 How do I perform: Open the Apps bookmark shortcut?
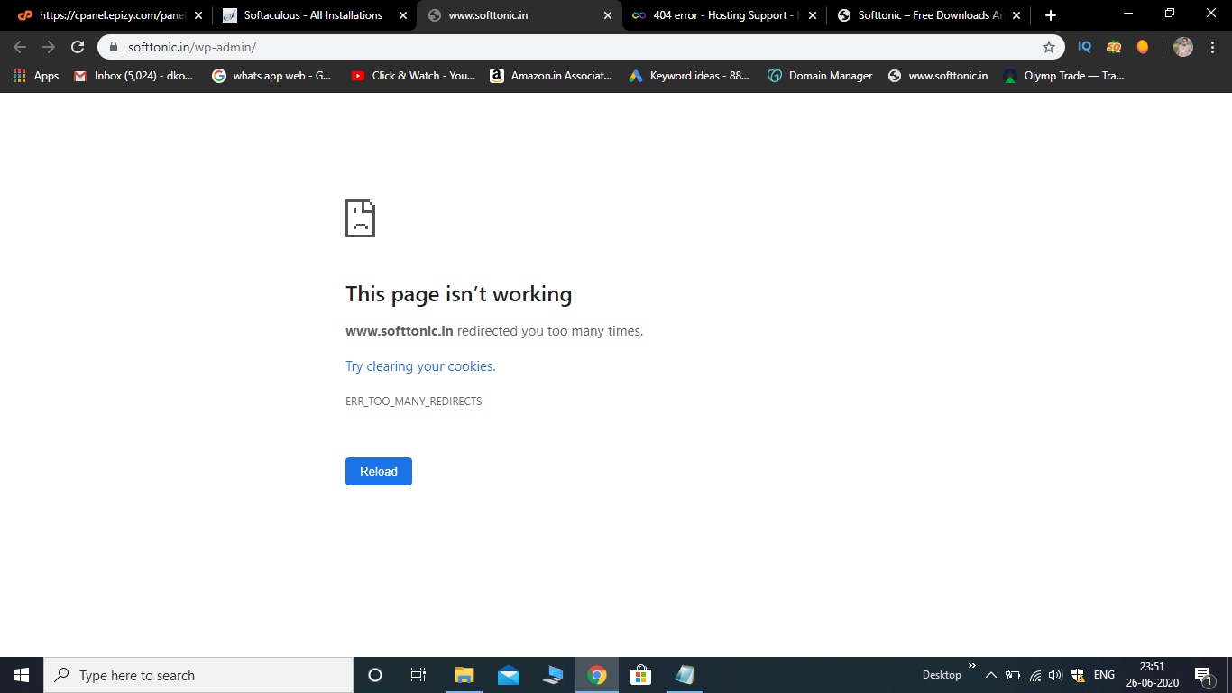point(36,76)
